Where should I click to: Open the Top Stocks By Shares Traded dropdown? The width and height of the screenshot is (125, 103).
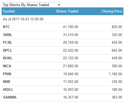(31, 5)
